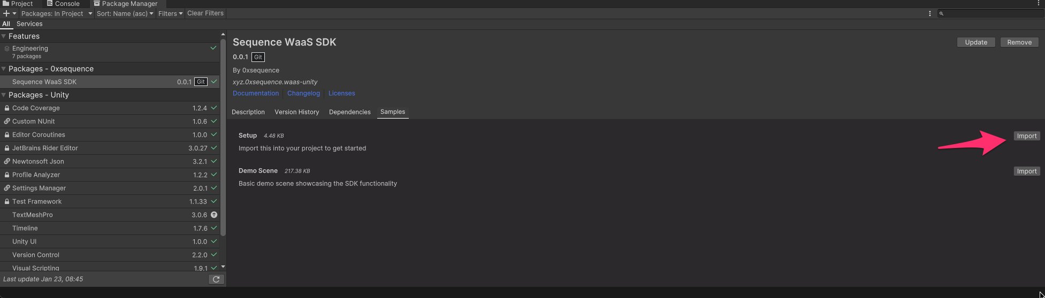Screen dimensions: 1045x298
Task: Click the Clear Filters button
Action: 205,13
